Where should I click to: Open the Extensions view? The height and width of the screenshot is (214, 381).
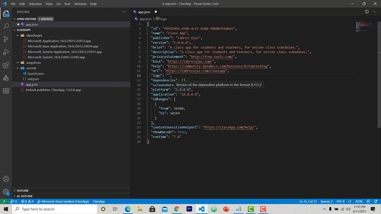pyautogui.click(x=6, y=65)
